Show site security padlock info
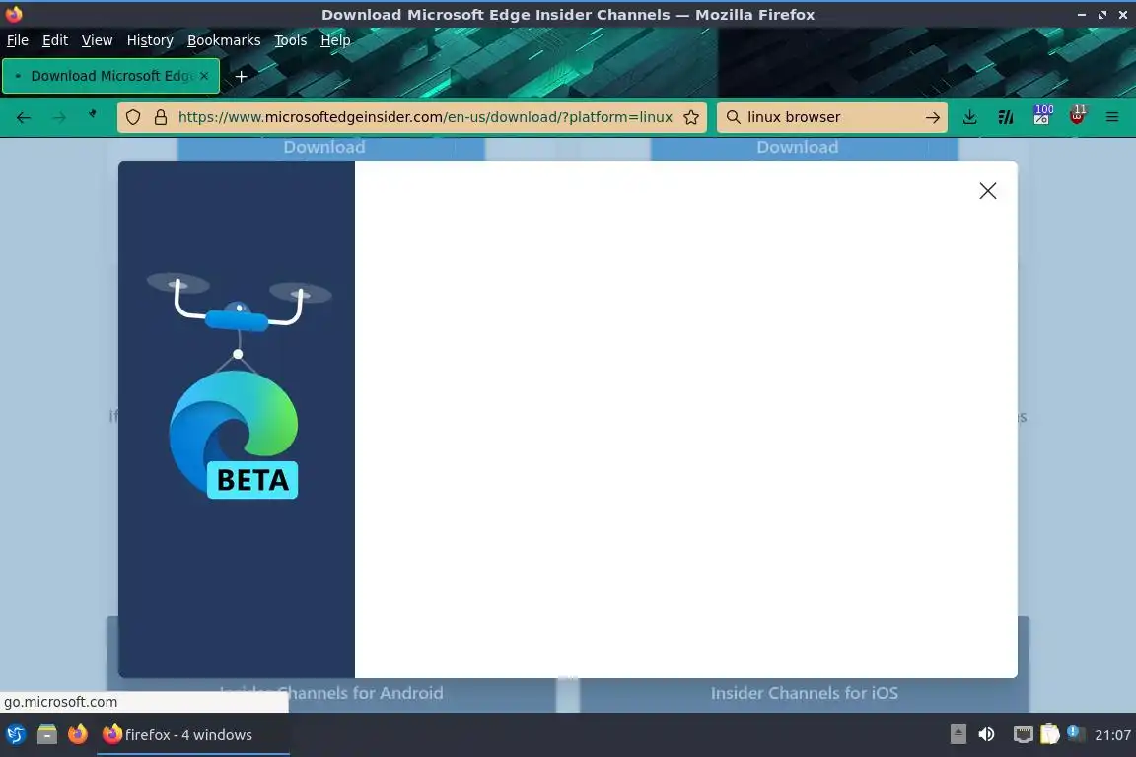 point(160,117)
